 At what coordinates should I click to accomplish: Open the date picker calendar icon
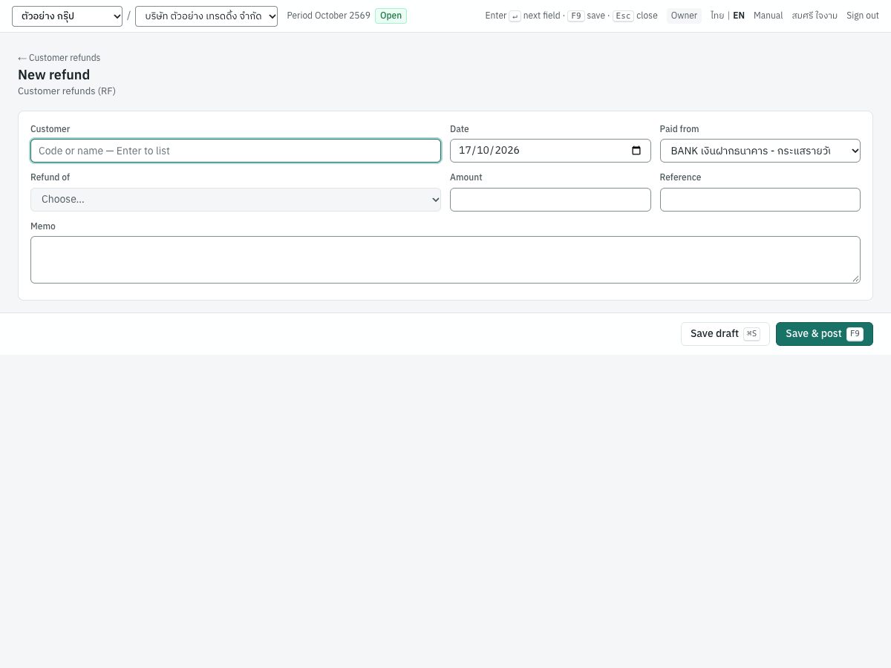coord(636,151)
